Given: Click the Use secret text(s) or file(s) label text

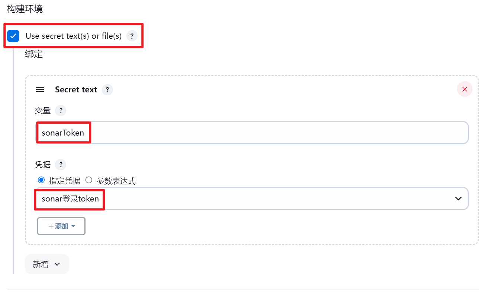Looking at the screenshot, I should click(x=74, y=36).
